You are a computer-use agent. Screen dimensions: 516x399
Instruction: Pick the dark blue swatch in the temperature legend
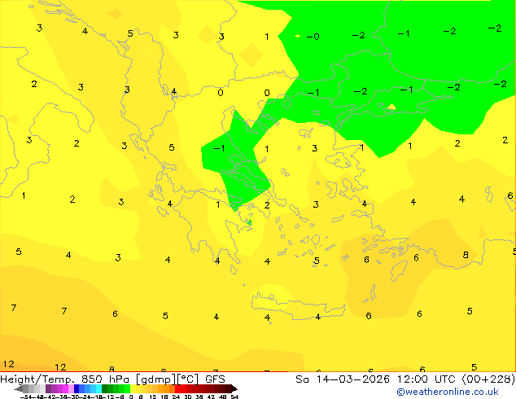point(77,388)
